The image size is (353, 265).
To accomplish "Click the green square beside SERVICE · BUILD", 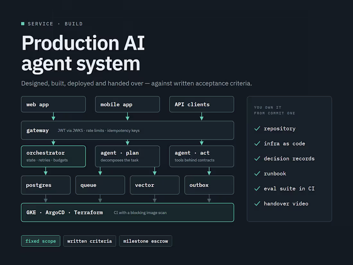I will pyautogui.click(x=23, y=24).
